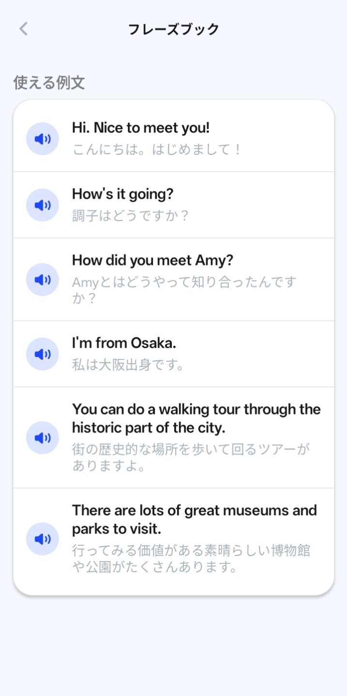Tap the Japanese translation about ツアー

click(x=191, y=457)
